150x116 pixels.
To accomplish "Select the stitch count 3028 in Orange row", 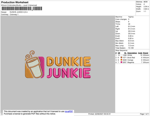I will coord(124,60).
